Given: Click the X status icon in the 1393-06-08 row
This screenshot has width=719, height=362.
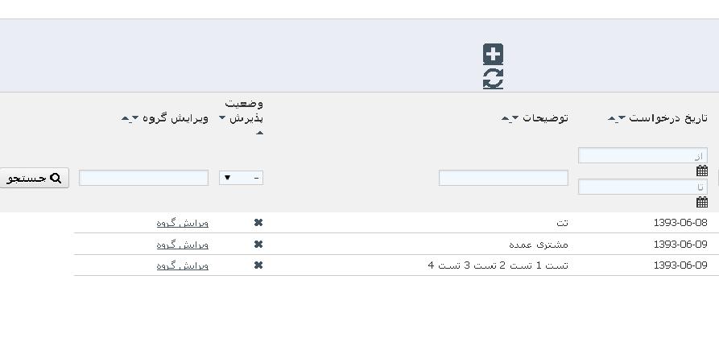Looking at the screenshot, I should [258, 223].
